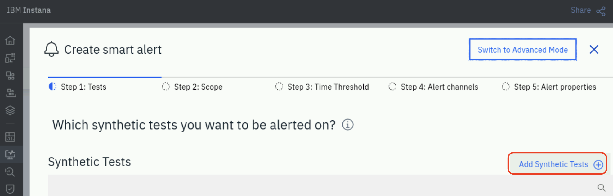Open the Infrastructure layers icon in the sidebar
The width and height of the screenshot is (613, 196).
click(x=10, y=110)
